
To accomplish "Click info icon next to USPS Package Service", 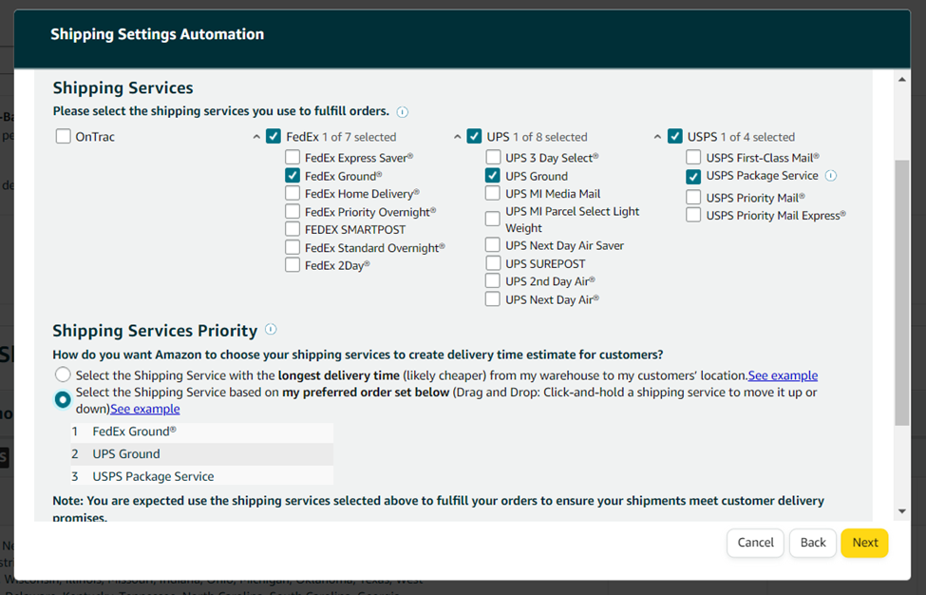I will [x=831, y=176].
